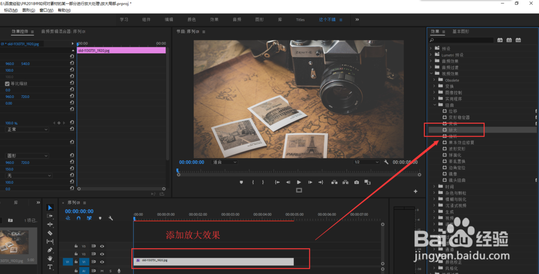Select the Selection arrow tool
This screenshot has width=539, height=274.
(x=50, y=208)
